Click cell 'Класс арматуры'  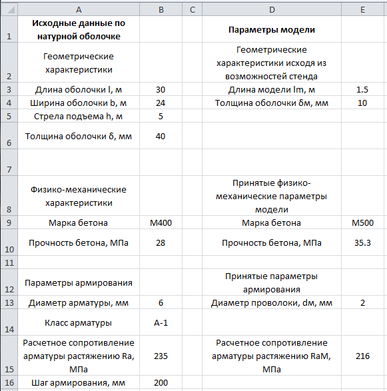coord(79,322)
